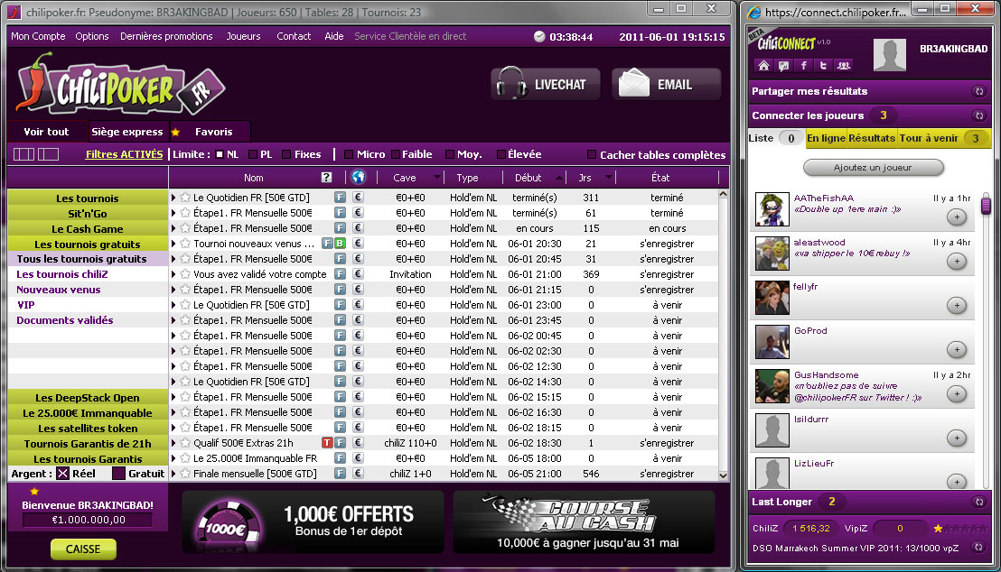Viewport: 1001px width, 572px height.
Task: Open the ChiliConnect home icon
Action: click(x=763, y=65)
